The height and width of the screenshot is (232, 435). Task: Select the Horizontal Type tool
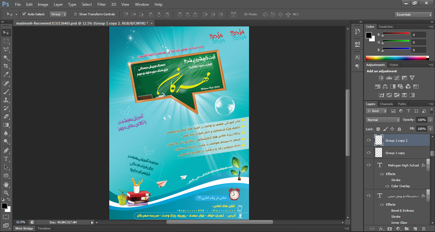pos(6,158)
